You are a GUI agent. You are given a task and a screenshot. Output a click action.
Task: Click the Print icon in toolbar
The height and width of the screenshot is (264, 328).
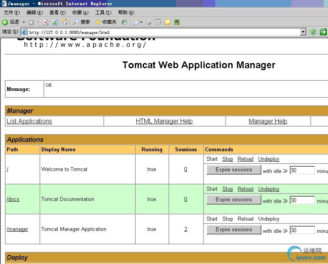coord(149,22)
